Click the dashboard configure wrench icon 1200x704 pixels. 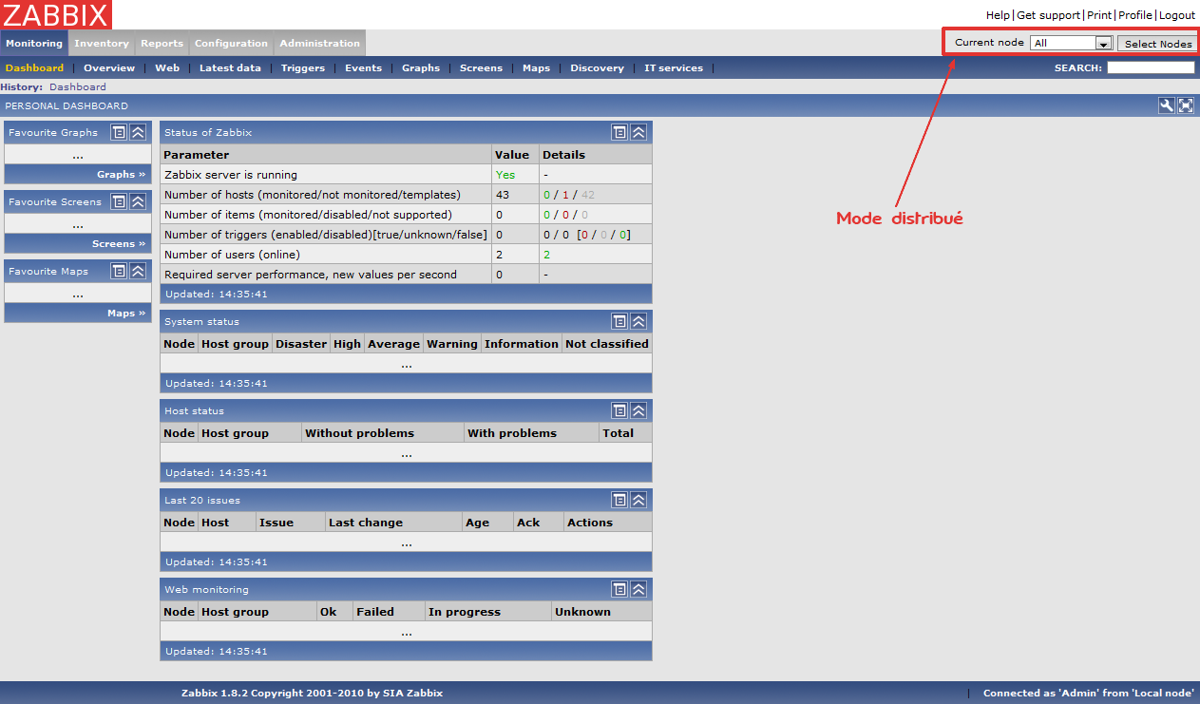coord(1167,105)
